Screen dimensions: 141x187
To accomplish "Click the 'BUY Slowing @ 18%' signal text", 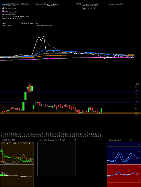I will [45, 25].
